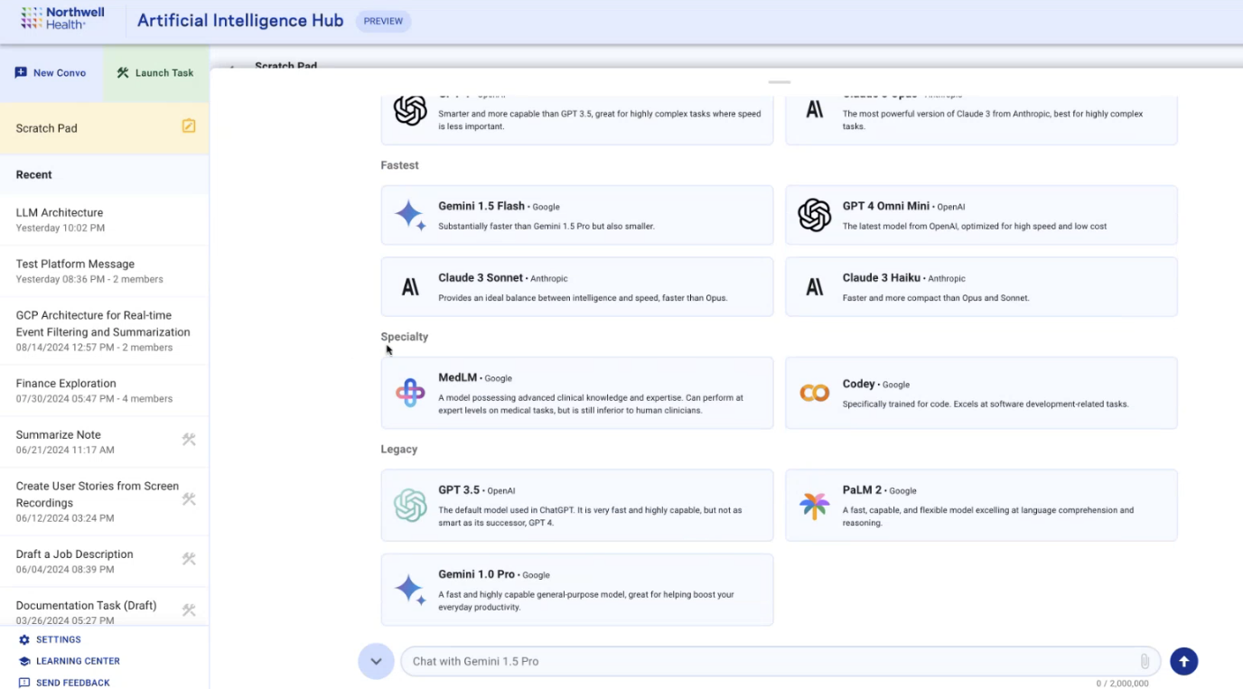Open the Finance Exploration conversation
The height and width of the screenshot is (689, 1243).
tap(105, 390)
